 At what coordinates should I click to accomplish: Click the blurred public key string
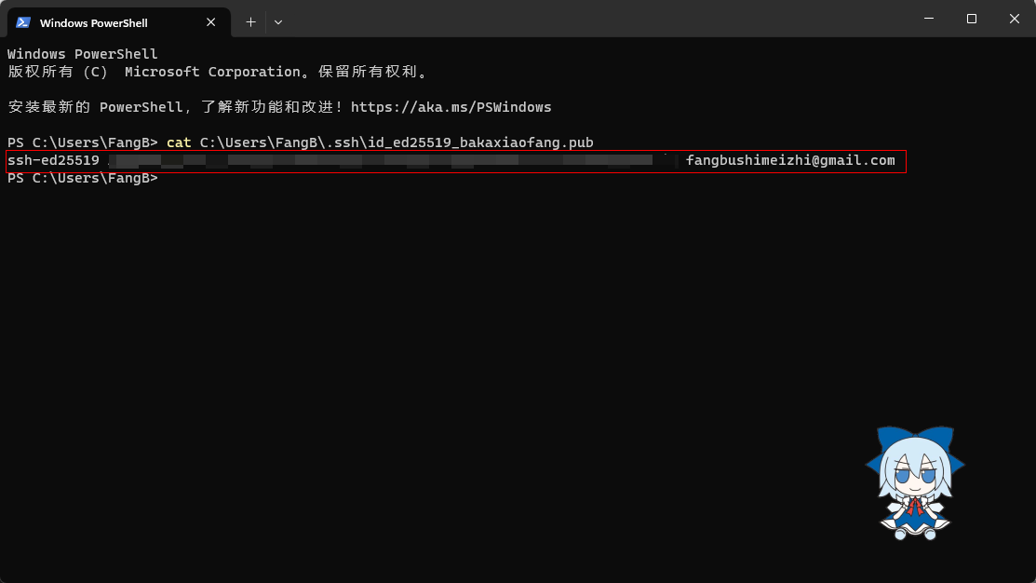391,161
